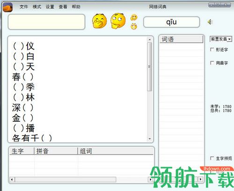The image size is (234, 191).
Task: Open the 设置 menu
Action: [50, 7]
